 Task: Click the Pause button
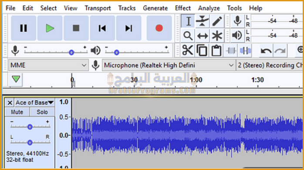pyautogui.click(x=24, y=28)
